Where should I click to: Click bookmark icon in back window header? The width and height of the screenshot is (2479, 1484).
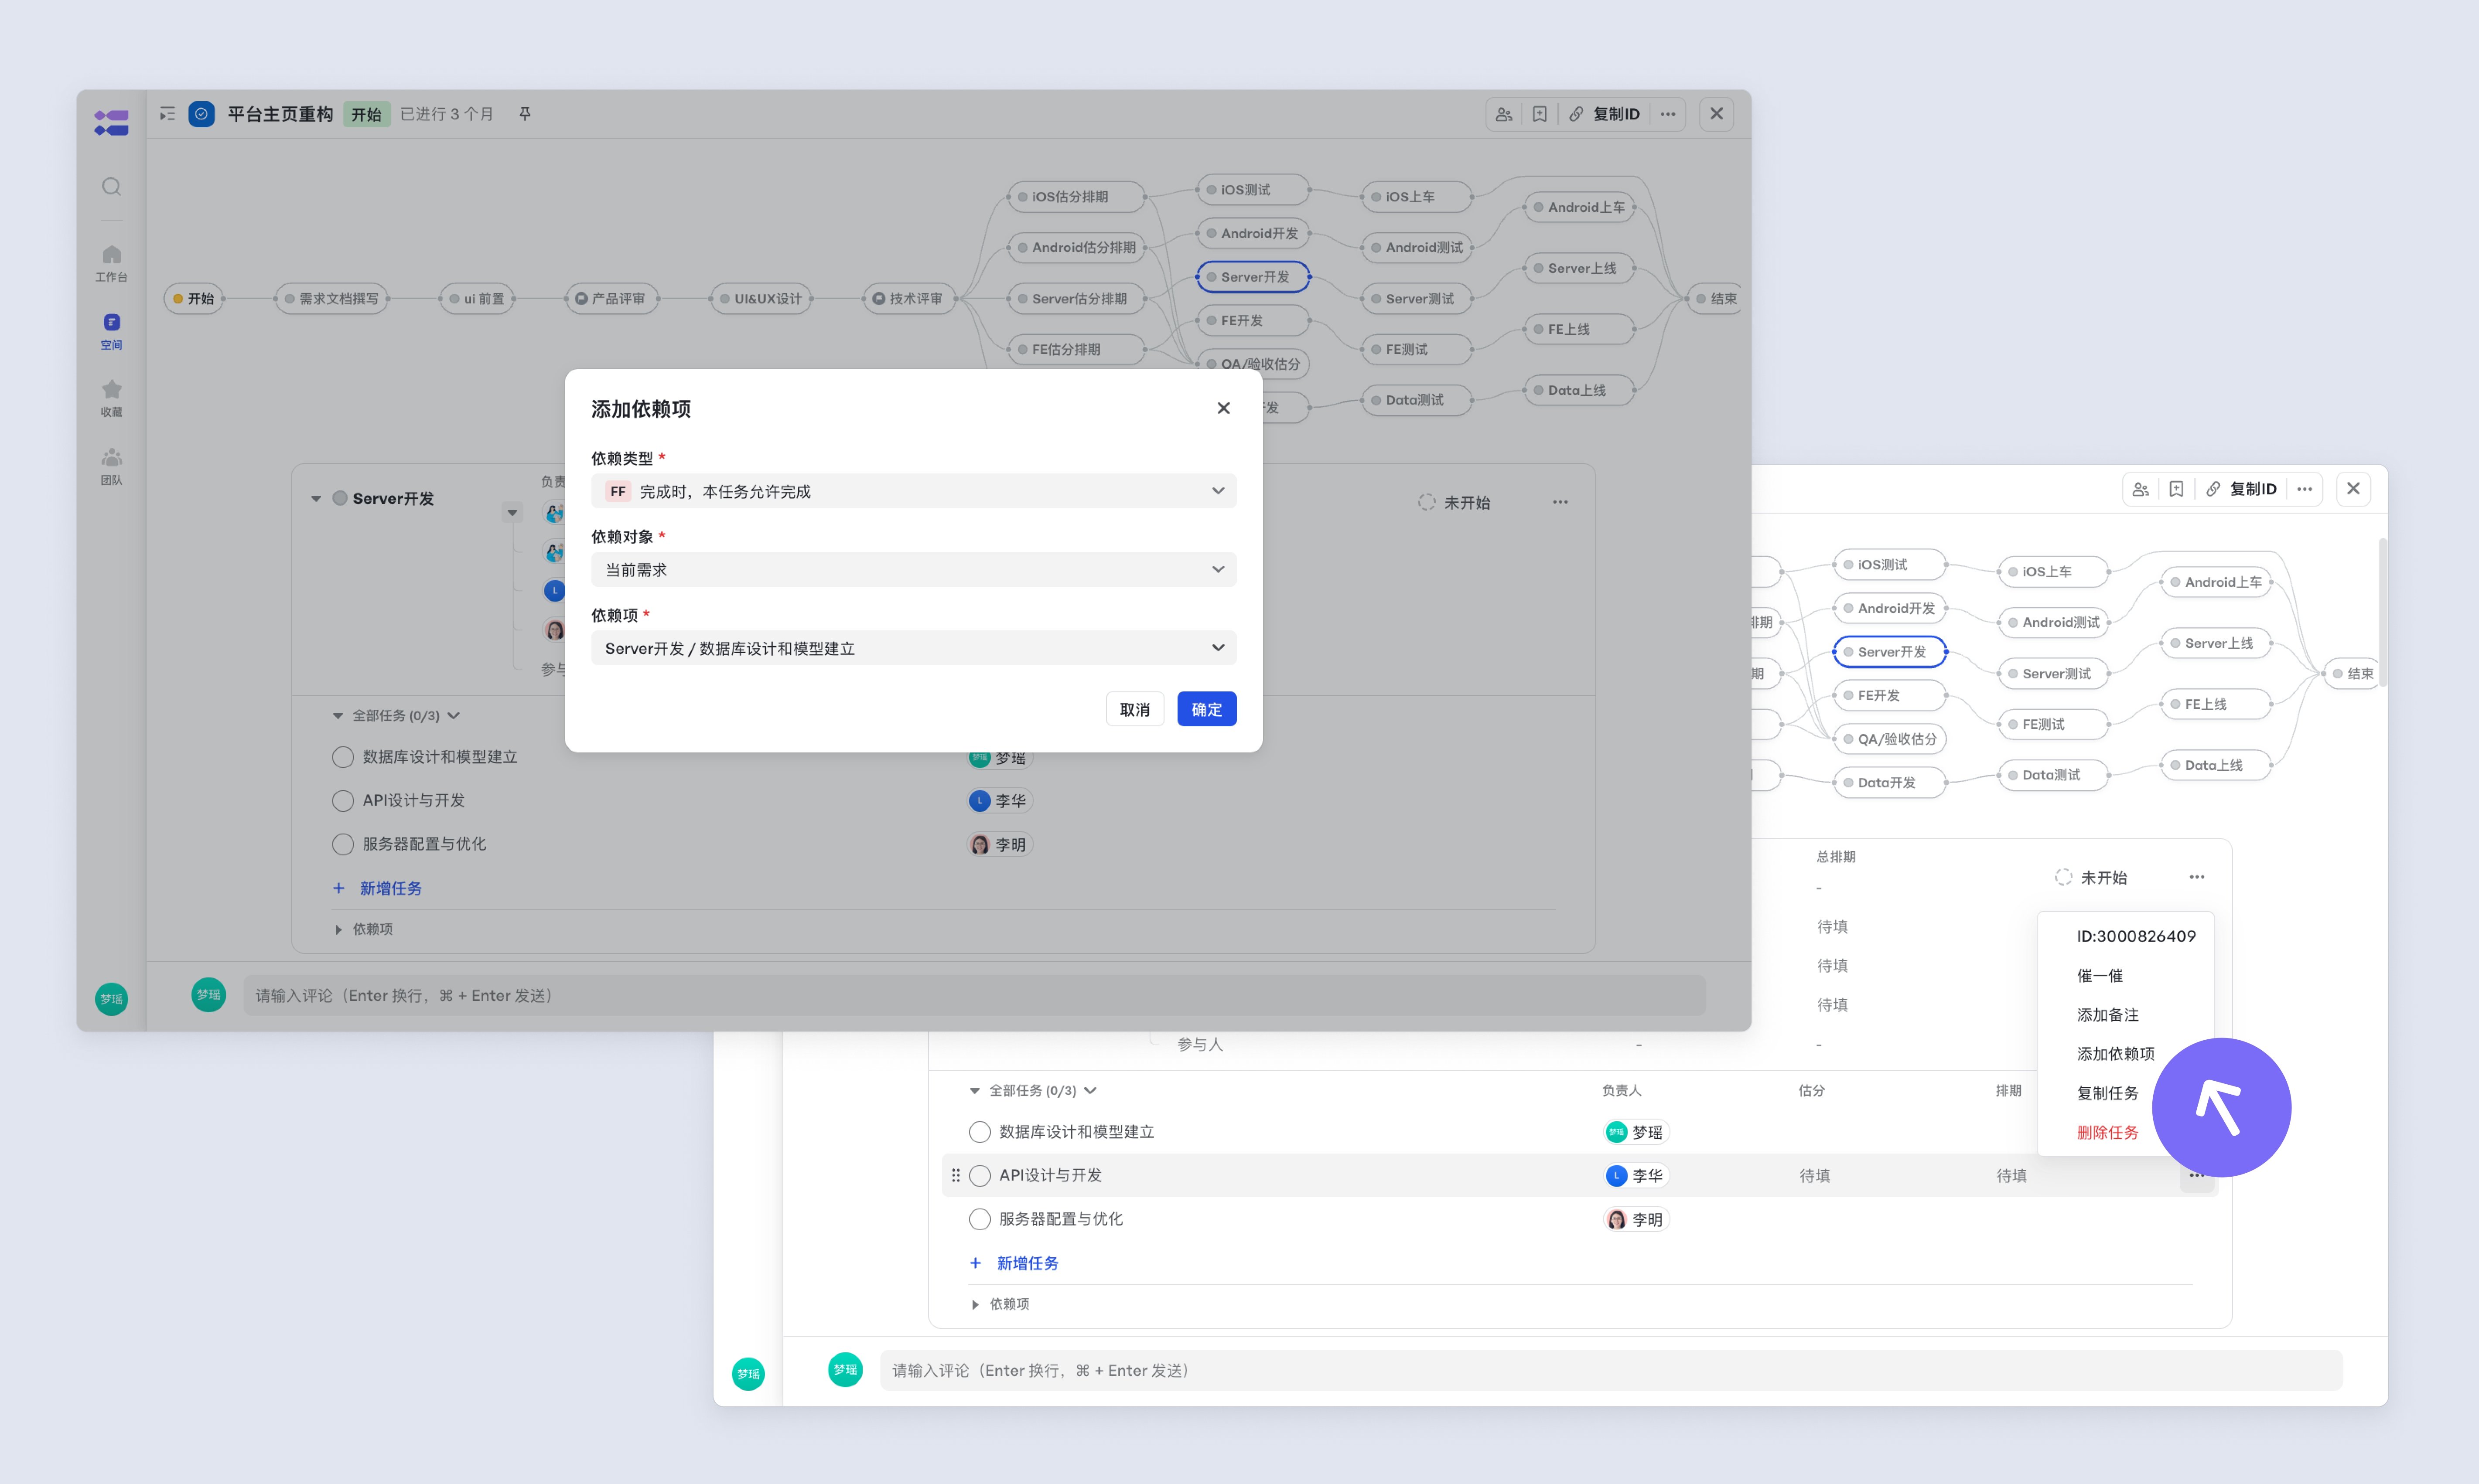click(x=2177, y=489)
